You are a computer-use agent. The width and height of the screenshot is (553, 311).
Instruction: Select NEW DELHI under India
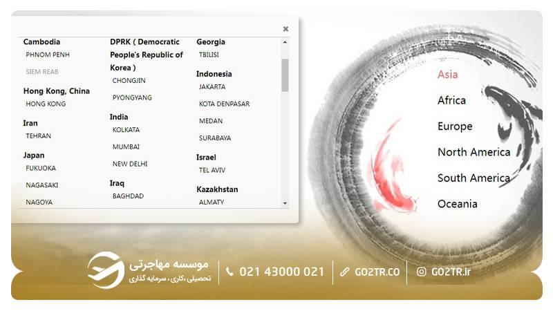tap(130, 164)
